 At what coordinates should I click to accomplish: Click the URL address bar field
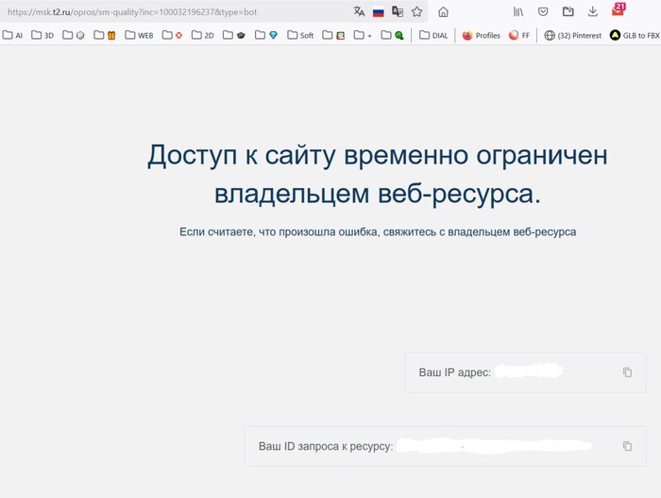170,12
